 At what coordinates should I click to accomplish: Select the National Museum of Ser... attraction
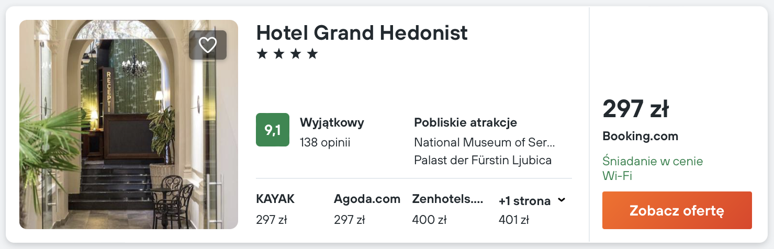click(484, 142)
